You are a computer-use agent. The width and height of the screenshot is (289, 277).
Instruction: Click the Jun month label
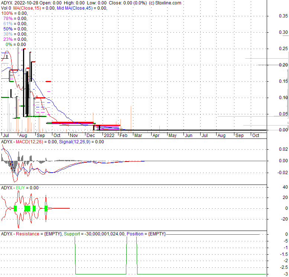189,136
